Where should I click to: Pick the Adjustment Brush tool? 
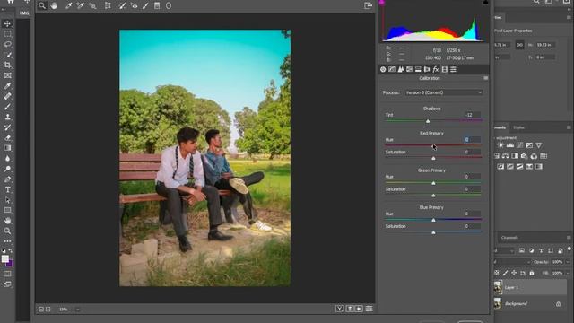pyautogui.click(x=145, y=6)
